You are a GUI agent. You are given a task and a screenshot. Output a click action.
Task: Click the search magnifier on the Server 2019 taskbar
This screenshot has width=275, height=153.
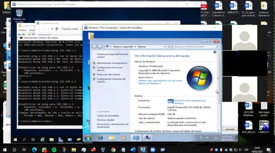[24, 140]
